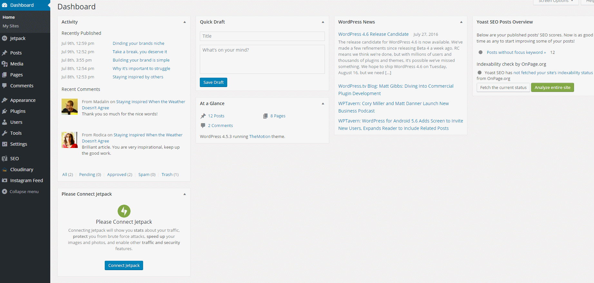This screenshot has height=283, width=594.
Task: Click the Jetpack icon in sidebar
Action: click(5, 38)
